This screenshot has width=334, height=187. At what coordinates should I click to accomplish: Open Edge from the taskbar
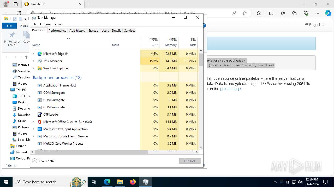coord(107,182)
